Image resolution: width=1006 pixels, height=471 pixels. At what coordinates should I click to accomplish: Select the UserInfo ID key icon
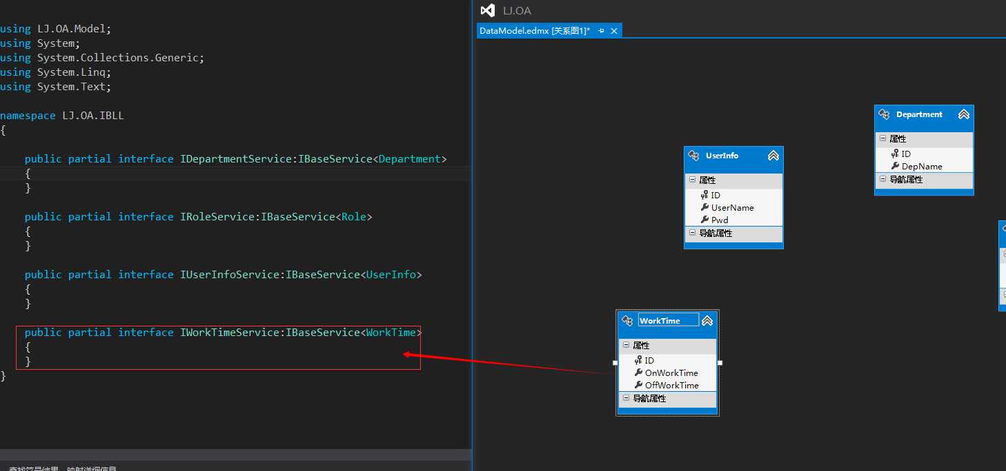(704, 195)
